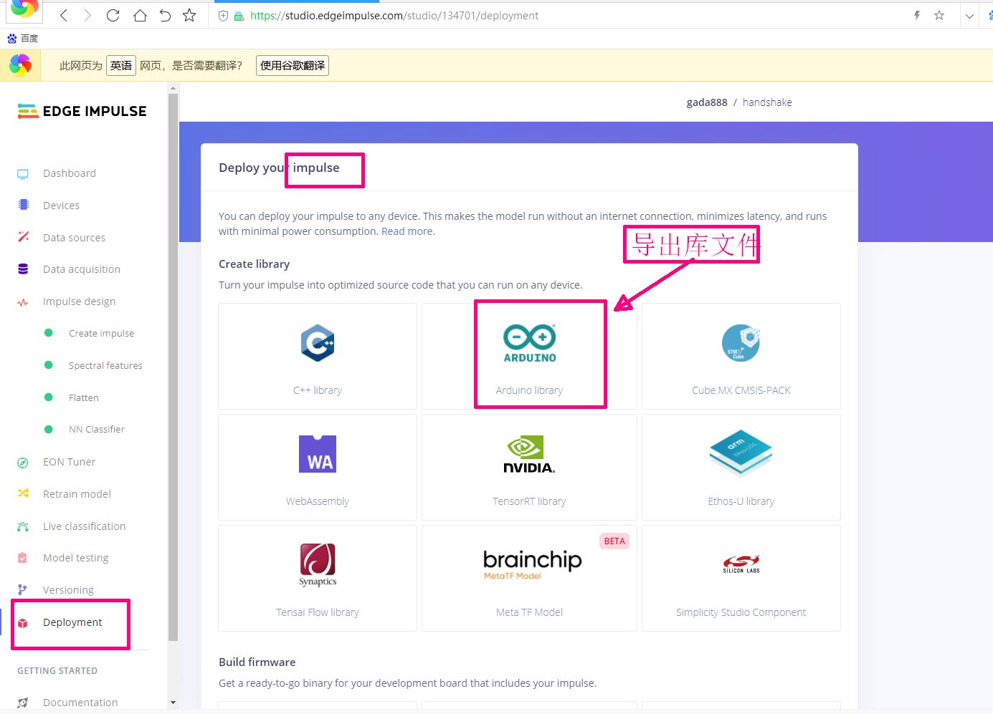Click the Versioning branch icon
This screenshot has height=714, width=993.
coord(23,590)
